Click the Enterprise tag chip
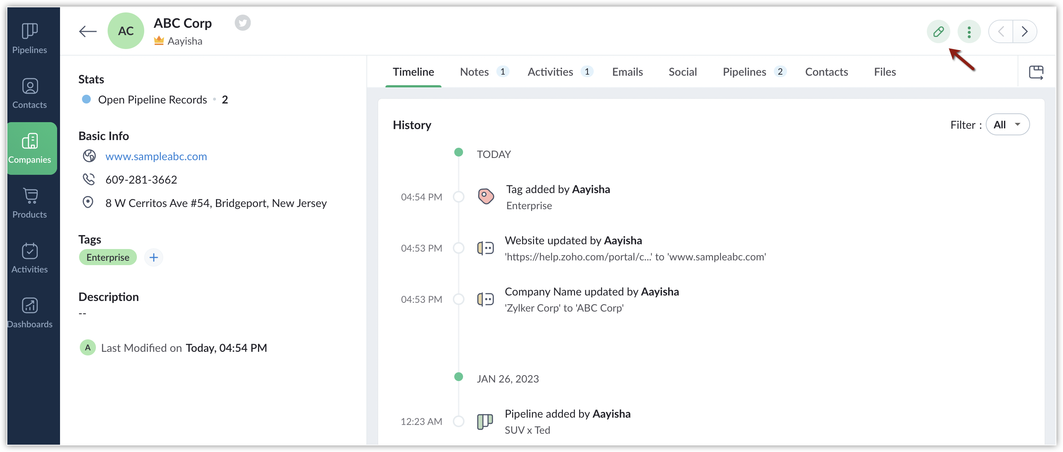 108,257
